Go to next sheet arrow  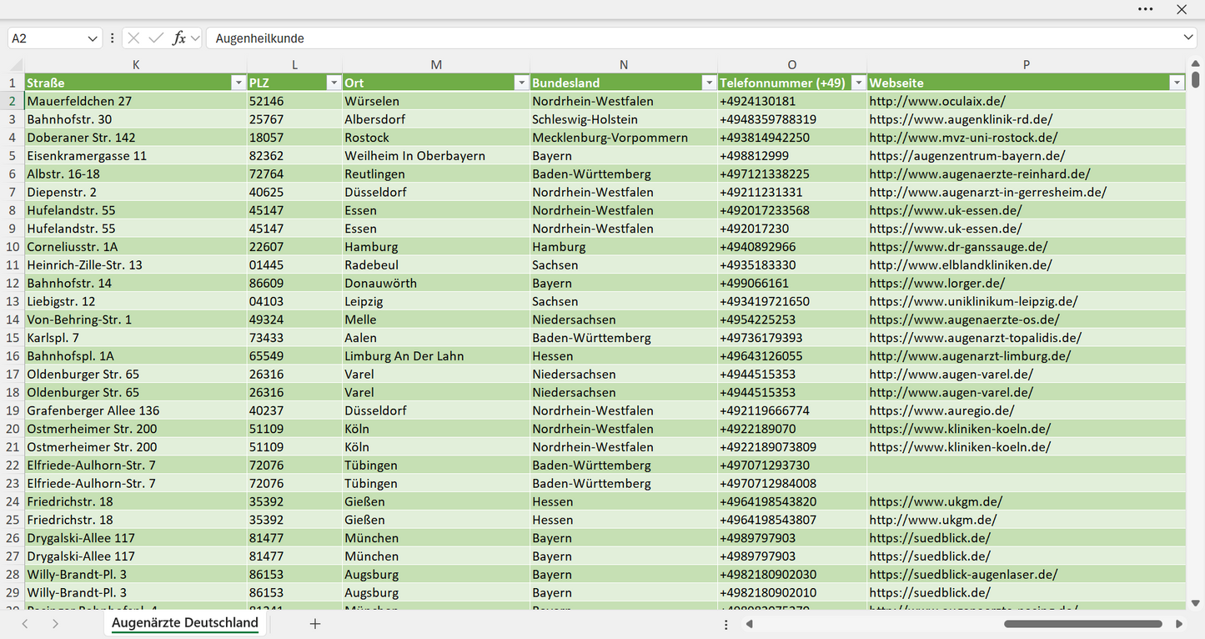coord(55,624)
